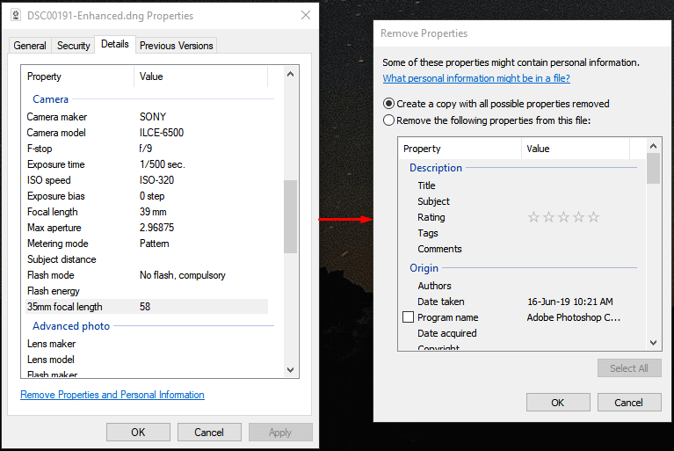Image resolution: width=674 pixels, height=451 pixels.
Task: Open 'What personal information might be in a file?'
Action: pyautogui.click(x=476, y=78)
